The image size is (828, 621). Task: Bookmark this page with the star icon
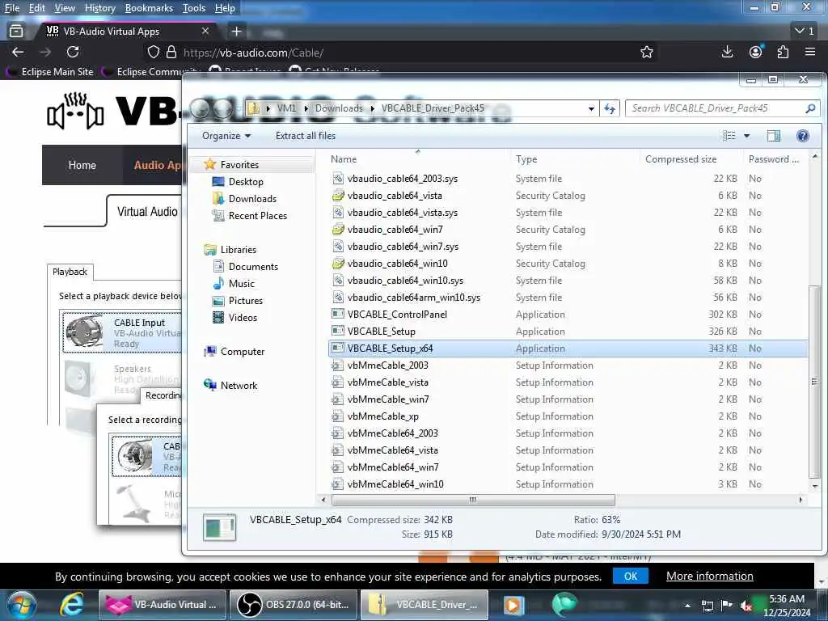click(x=646, y=52)
